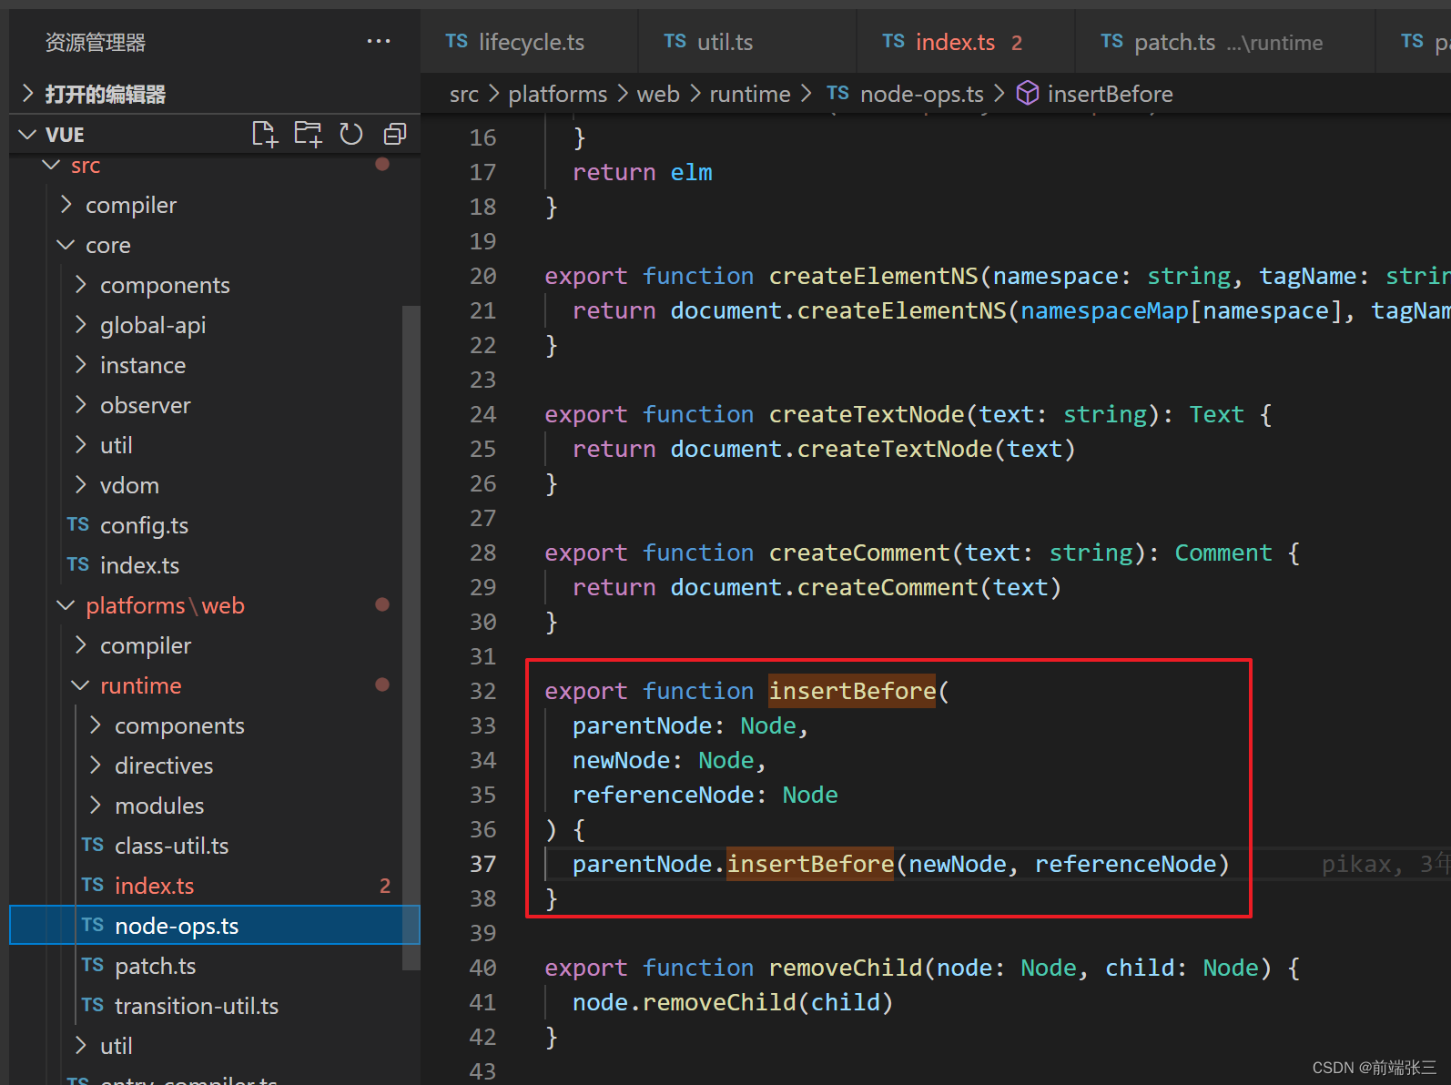
Task: Click TS icon beside config.ts file
Action: coord(78,524)
